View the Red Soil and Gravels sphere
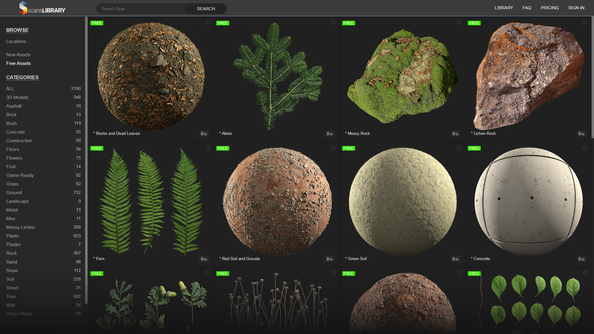594x334 pixels. tap(277, 201)
